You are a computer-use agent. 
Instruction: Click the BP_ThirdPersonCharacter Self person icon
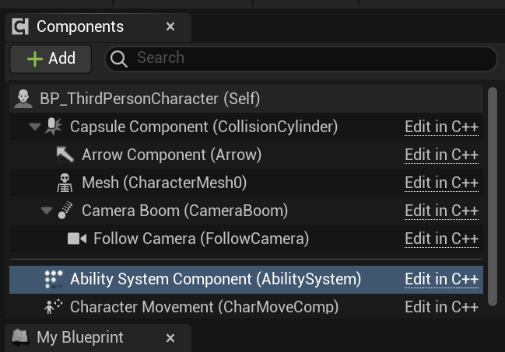pyautogui.click(x=24, y=99)
